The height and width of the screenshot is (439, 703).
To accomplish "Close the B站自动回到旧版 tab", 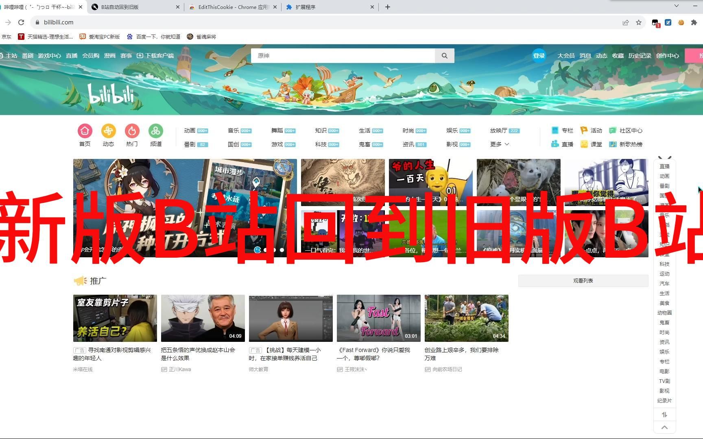I will click(x=178, y=7).
